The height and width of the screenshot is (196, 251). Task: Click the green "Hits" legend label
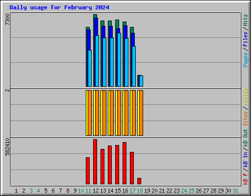point(246,20)
